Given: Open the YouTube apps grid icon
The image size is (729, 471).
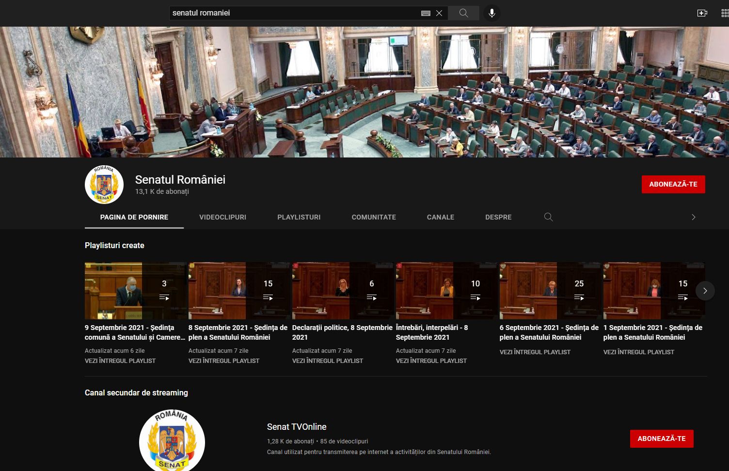Looking at the screenshot, I should coord(725,13).
